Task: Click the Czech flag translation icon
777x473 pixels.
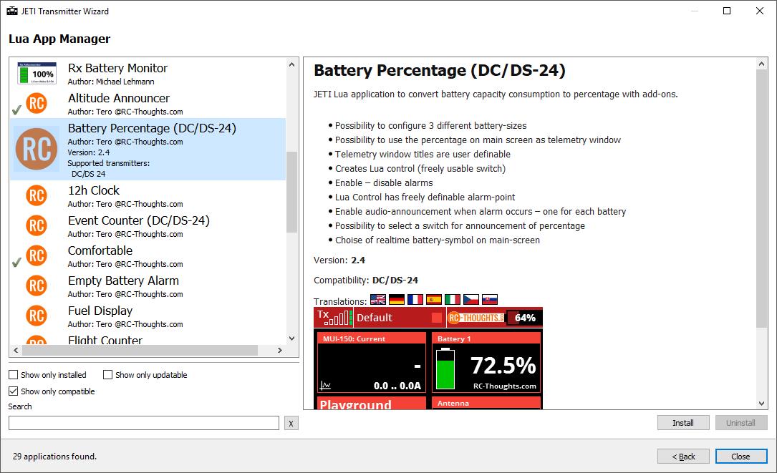Action: (x=470, y=300)
